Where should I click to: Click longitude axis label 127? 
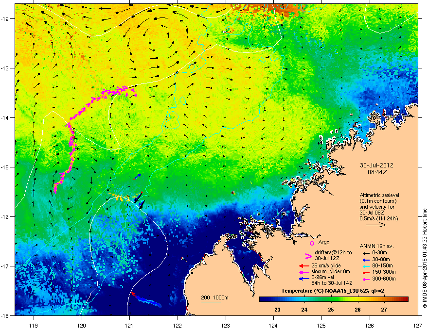tap(418, 325)
